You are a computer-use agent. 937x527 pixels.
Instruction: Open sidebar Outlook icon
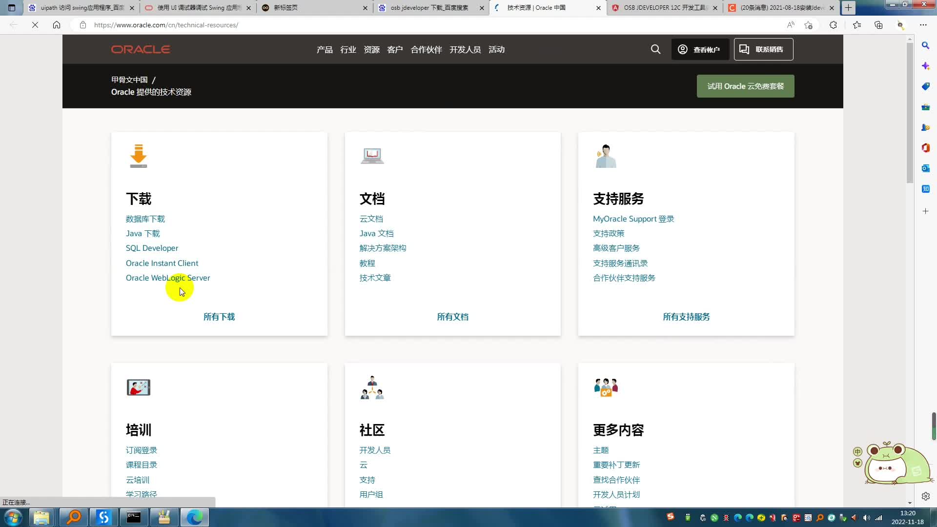[925, 168]
